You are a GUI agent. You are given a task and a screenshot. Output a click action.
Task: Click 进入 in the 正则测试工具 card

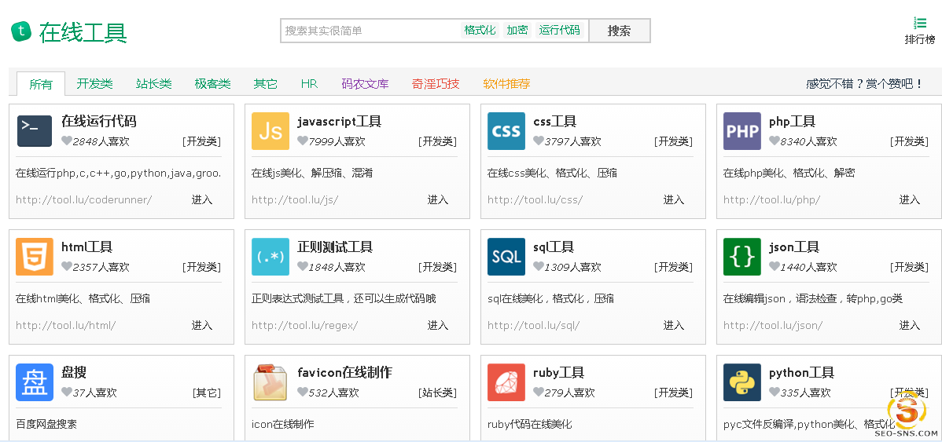pyautogui.click(x=438, y=325)
